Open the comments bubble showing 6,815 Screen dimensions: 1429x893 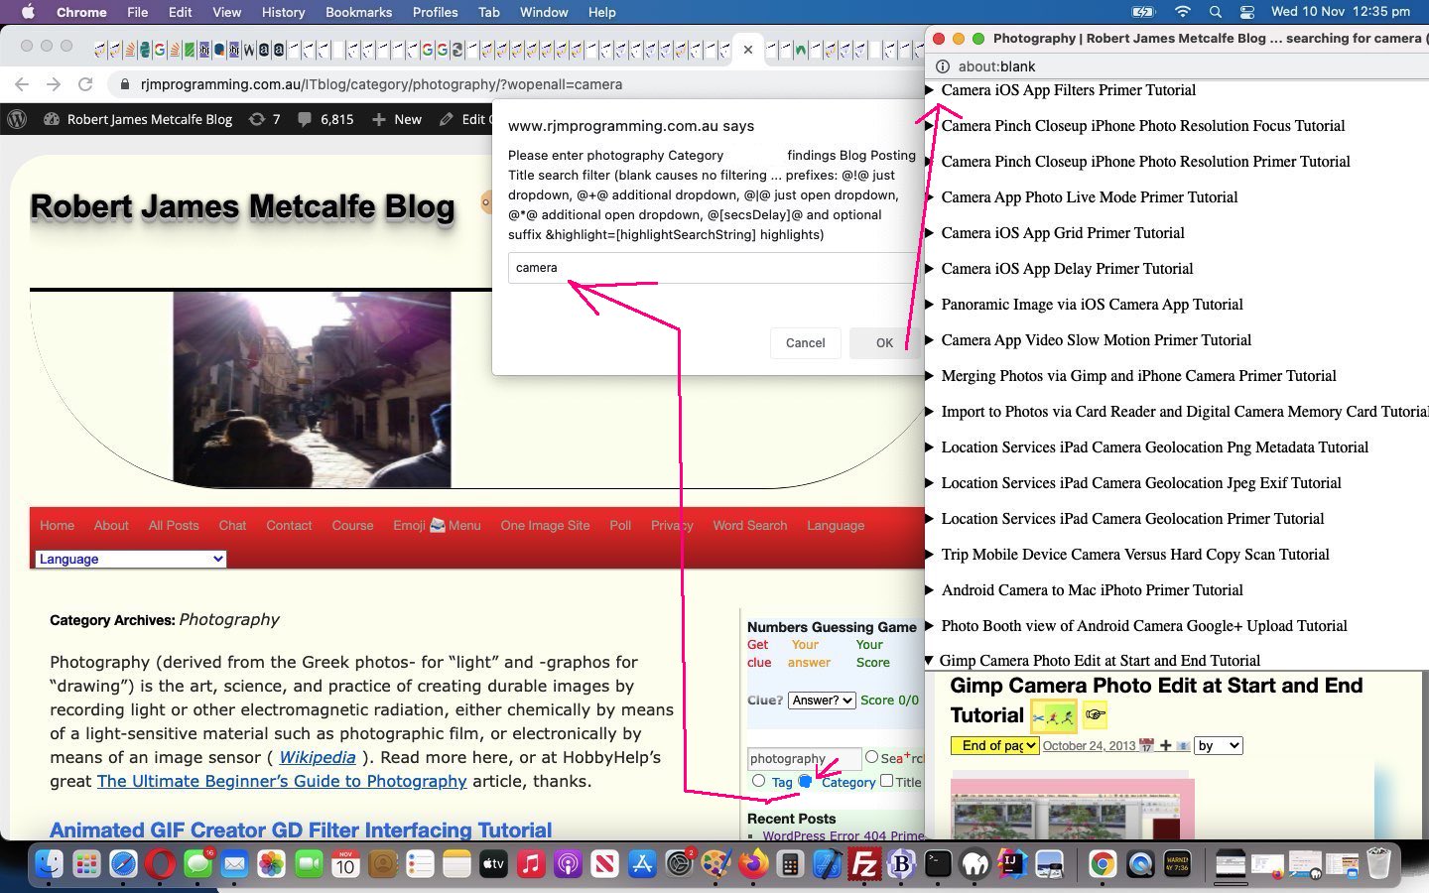pyautogui.click(x=325, y=119)
